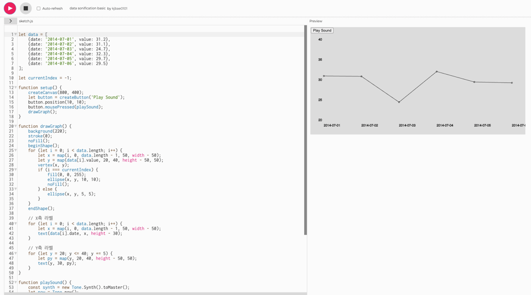Collapse the data array at line 1
Viewport: 531px width, 295px height.
[x=15, y=34]
